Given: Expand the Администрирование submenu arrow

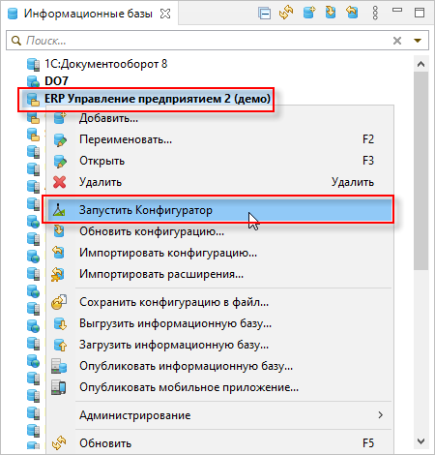Looking at the screenshot, I should coord(381,415).
